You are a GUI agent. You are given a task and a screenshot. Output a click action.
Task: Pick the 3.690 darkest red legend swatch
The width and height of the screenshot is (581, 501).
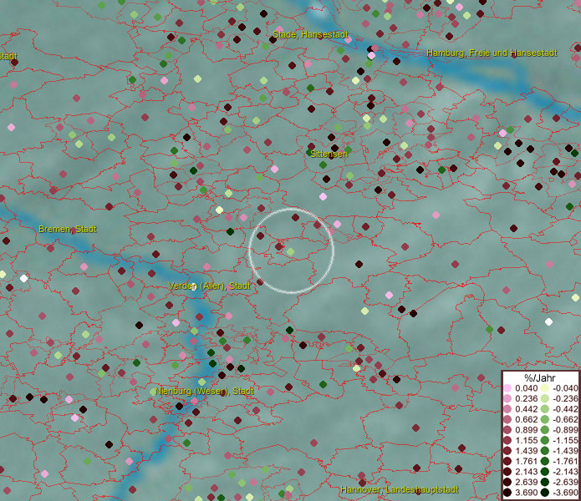pos(507,493)
